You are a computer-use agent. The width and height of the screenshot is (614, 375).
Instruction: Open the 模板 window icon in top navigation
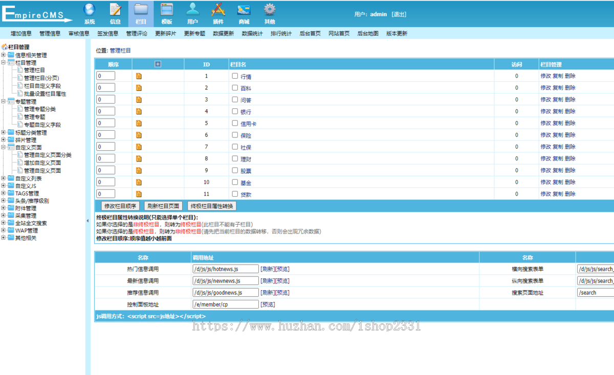pyautogui.click(x=167, y=9)
